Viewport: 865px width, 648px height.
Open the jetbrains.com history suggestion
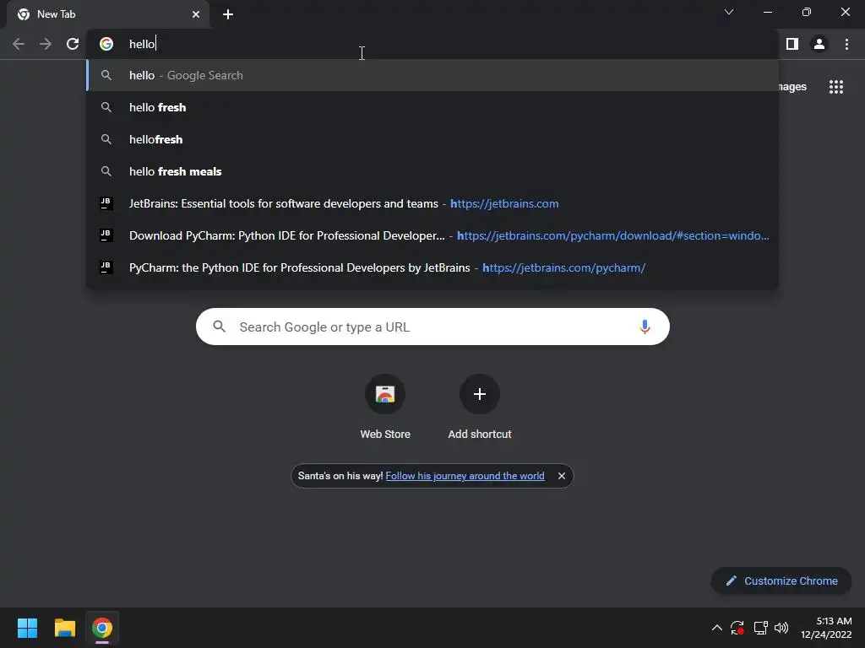(432, 203)
